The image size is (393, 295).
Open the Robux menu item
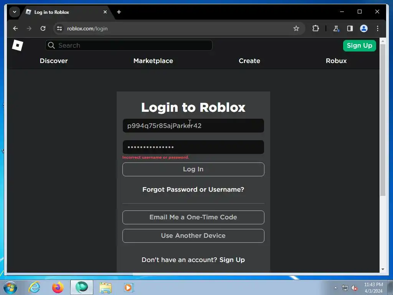tap(336, 61)
